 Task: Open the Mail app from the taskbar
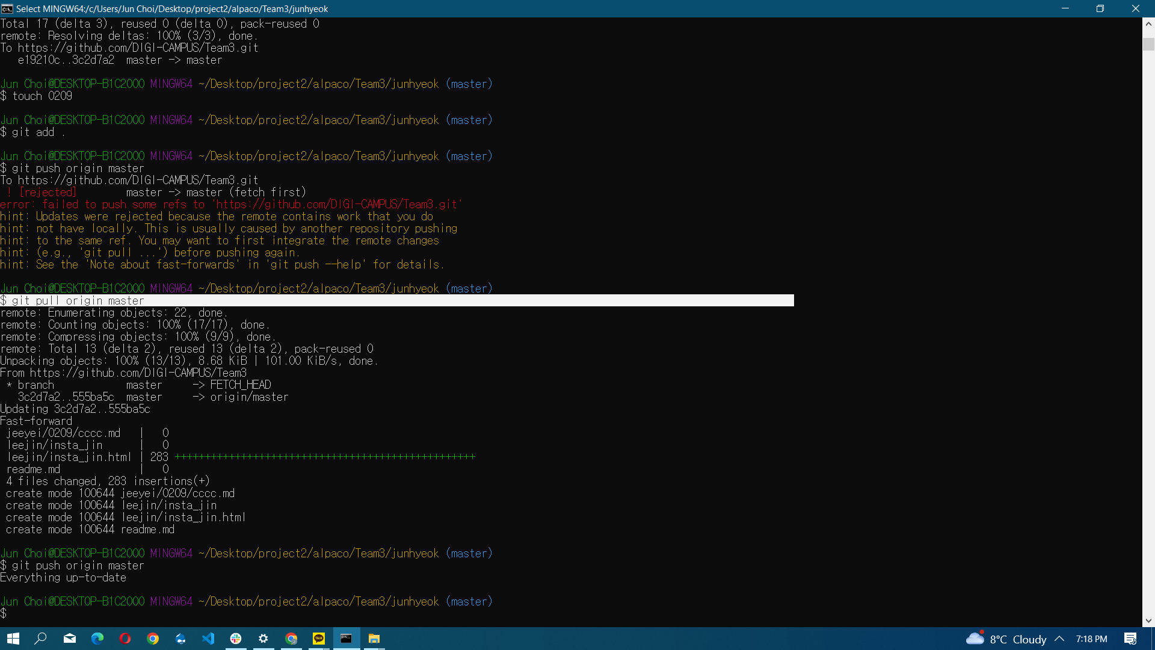point(69,639)
